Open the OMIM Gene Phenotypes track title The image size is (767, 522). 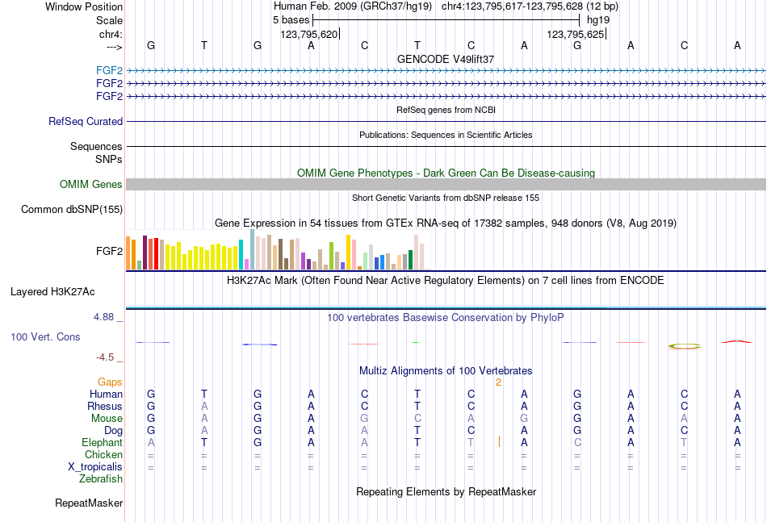click(446, 173)
